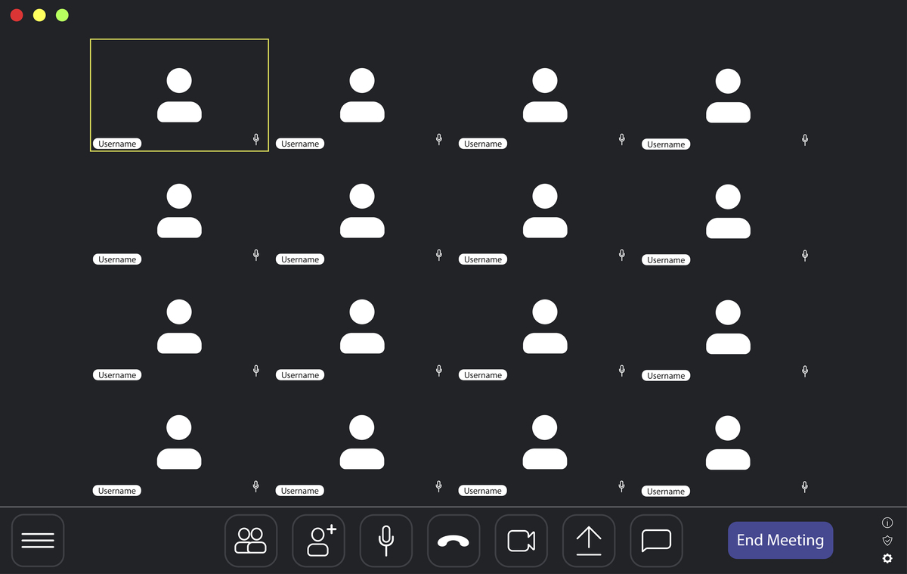This screenshot has height=574, width=907.
Task: Toggle mic of the highlighted top-left participant
Action: tap(256, 139)
